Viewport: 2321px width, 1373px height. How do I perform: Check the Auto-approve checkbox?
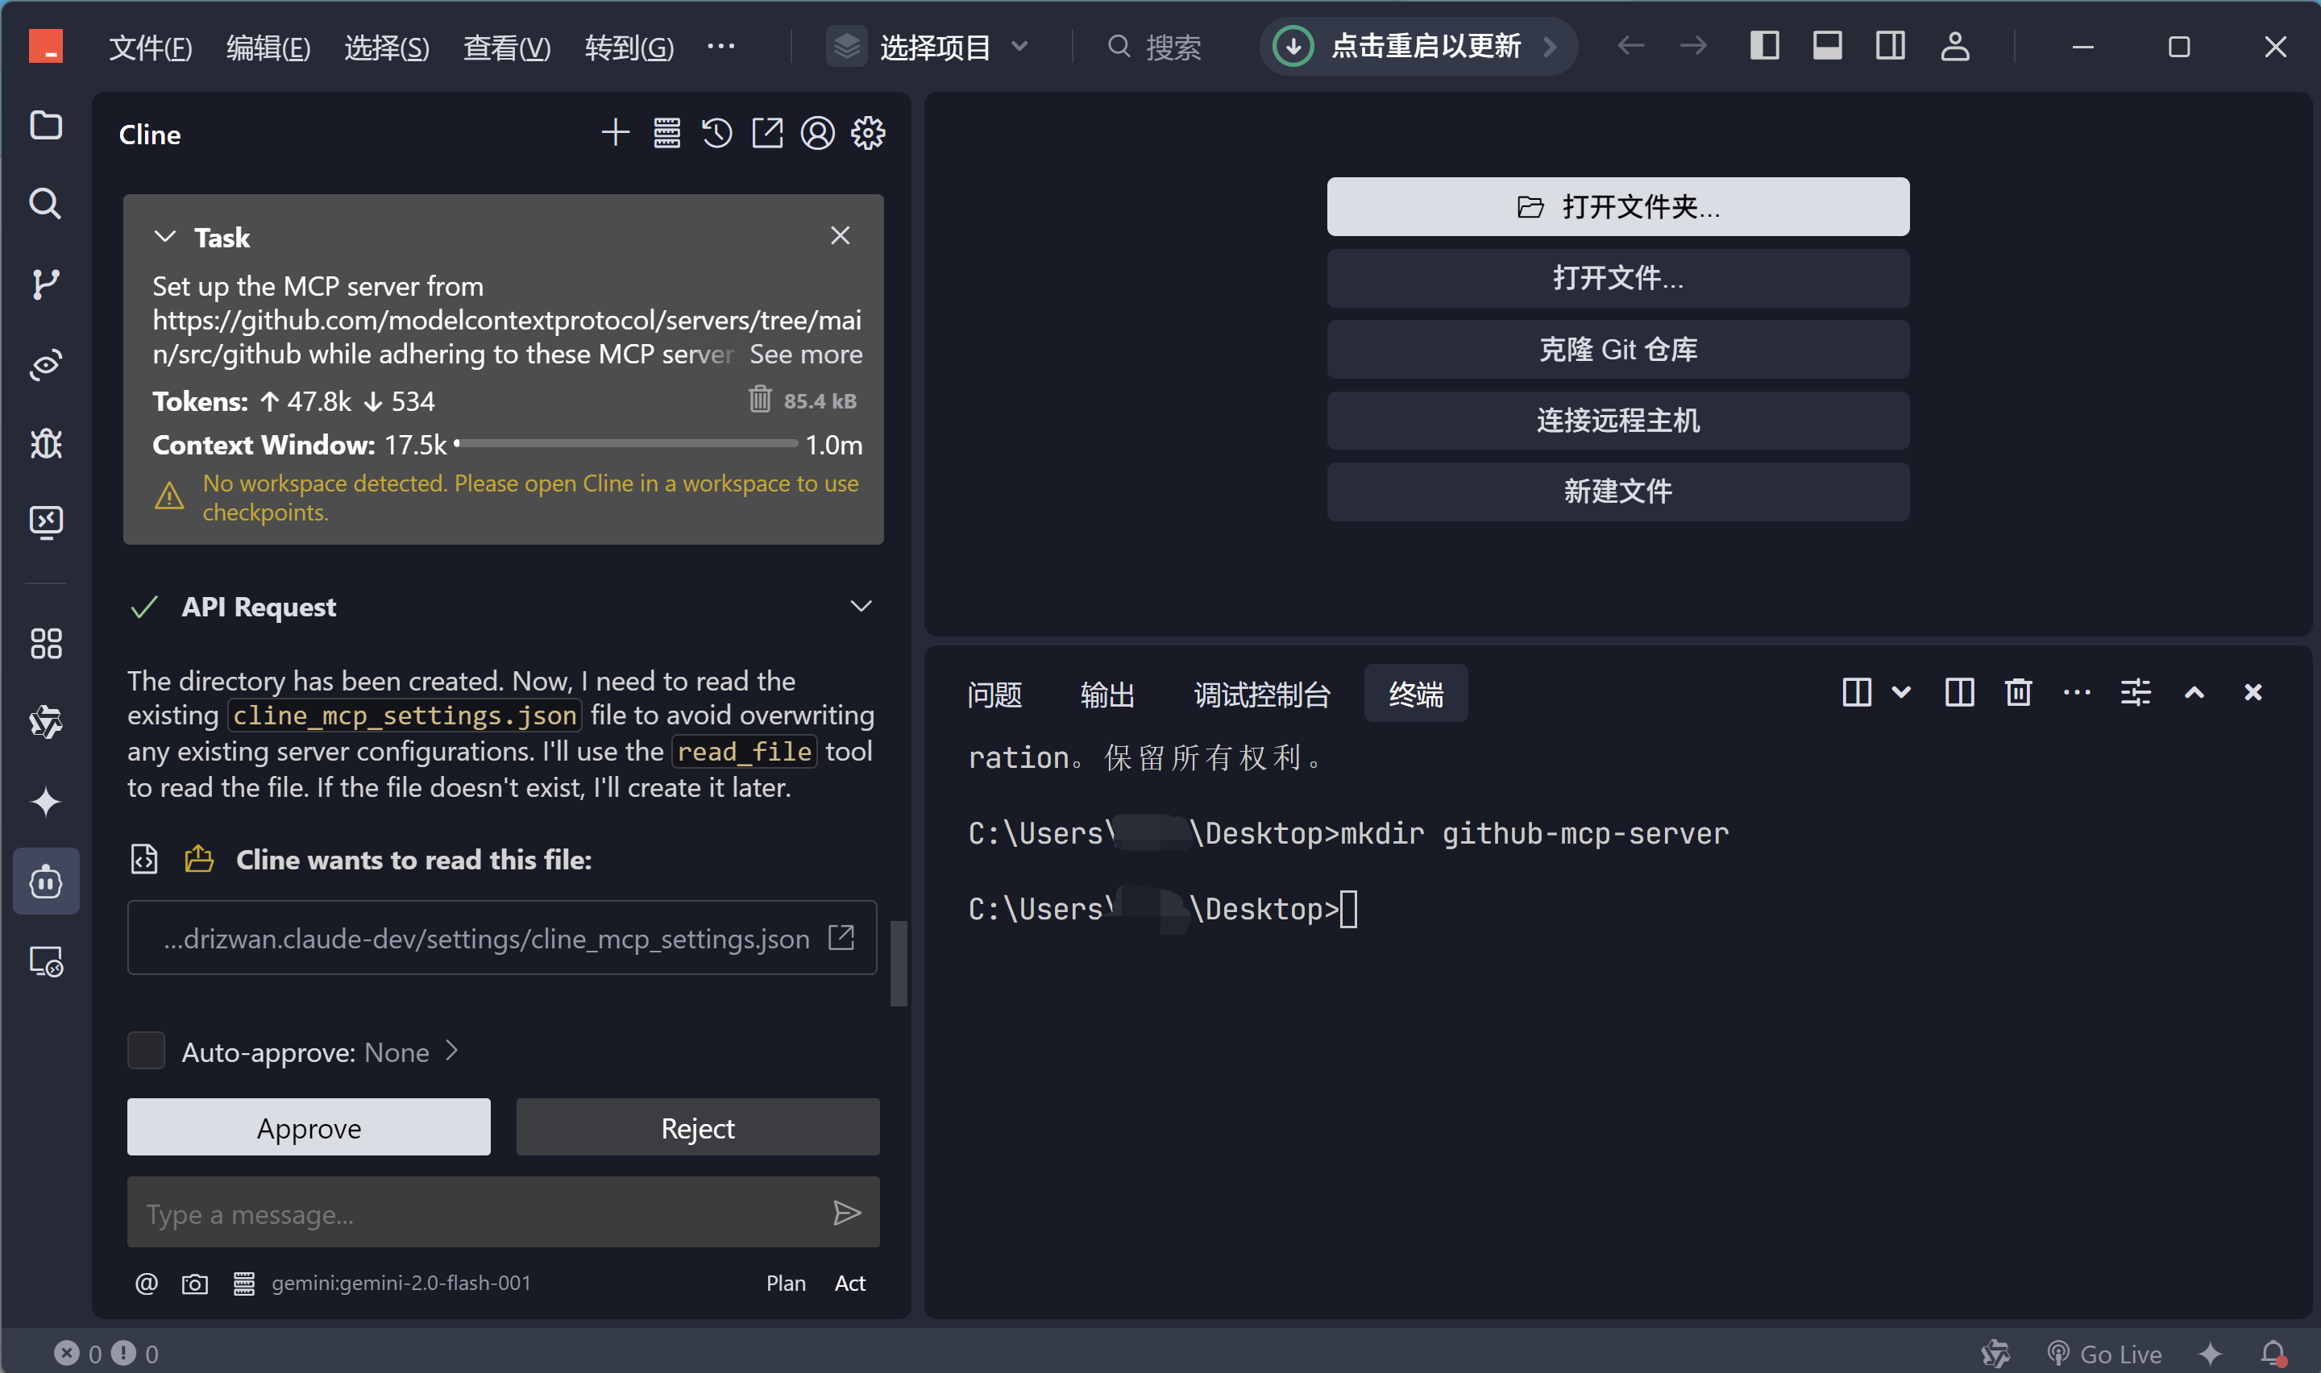coord(146,1051)
